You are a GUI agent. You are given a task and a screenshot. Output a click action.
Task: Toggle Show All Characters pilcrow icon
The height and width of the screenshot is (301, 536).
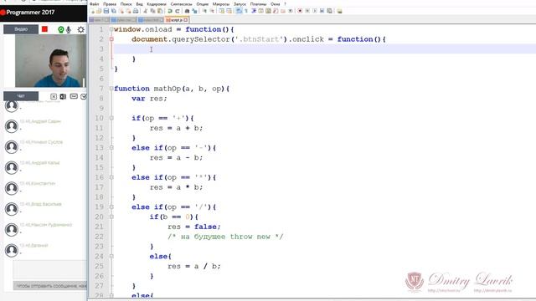coord(245,11)
